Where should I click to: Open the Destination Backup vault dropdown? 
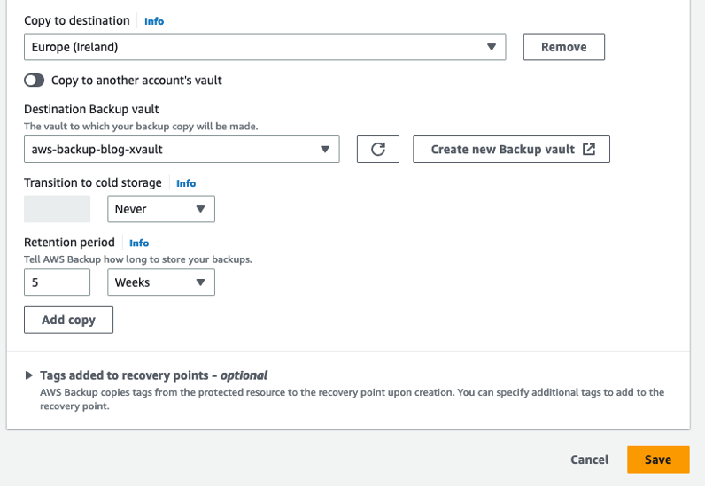coord(182,150)
